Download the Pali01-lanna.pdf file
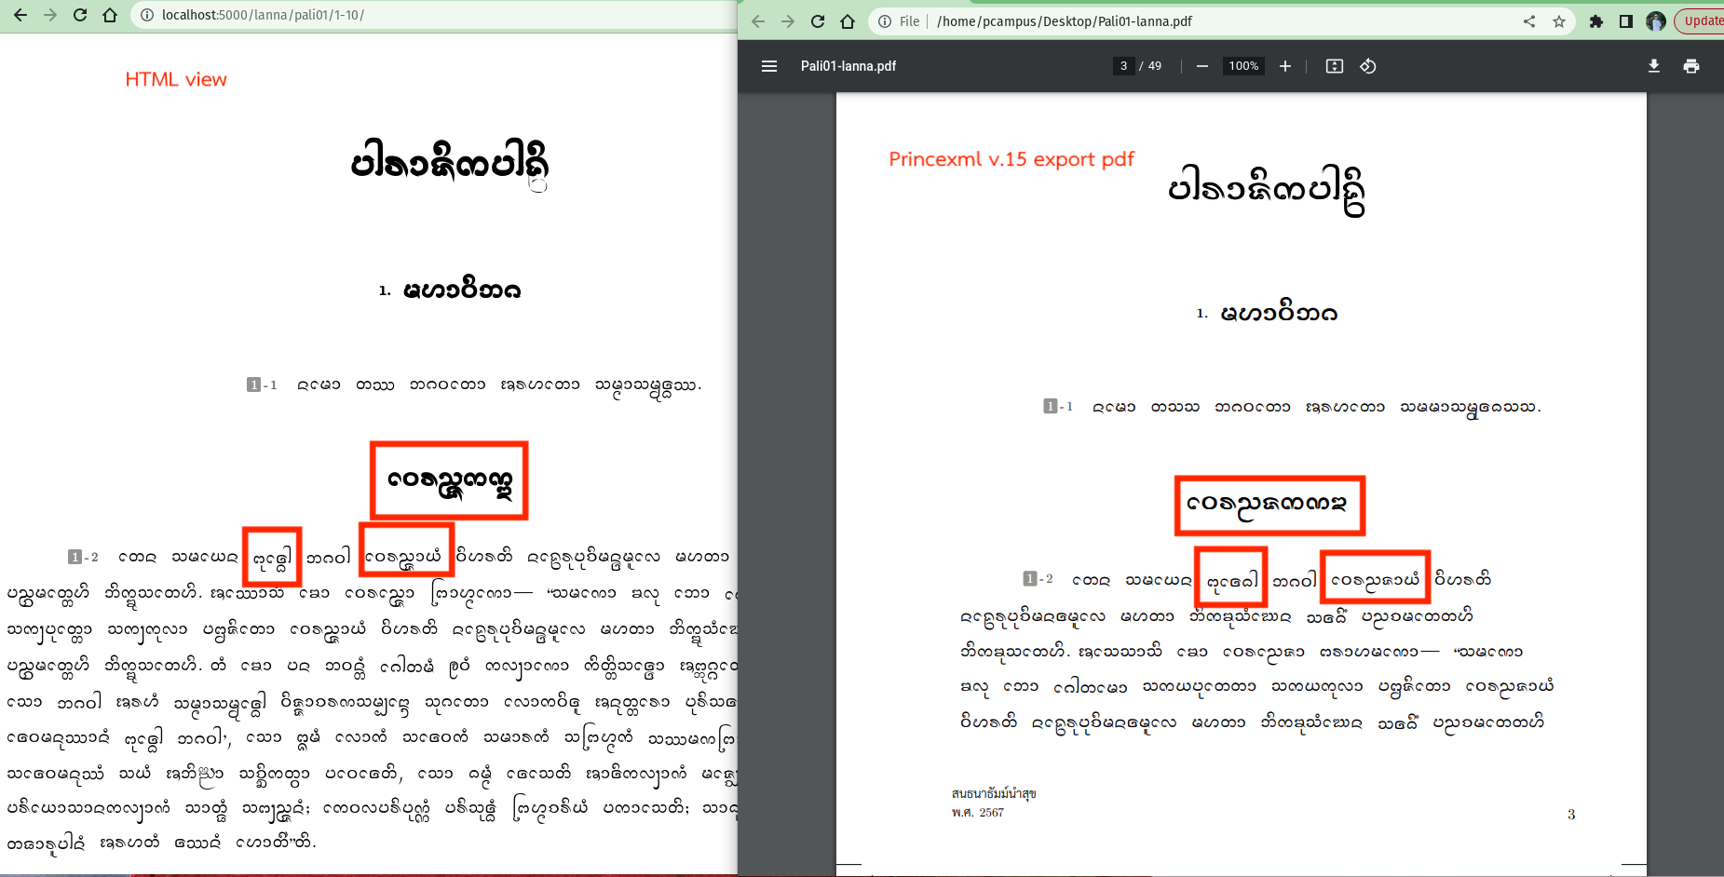Screen dimensions: 1724x877 pyautogui.click(x=1653, y=66)
